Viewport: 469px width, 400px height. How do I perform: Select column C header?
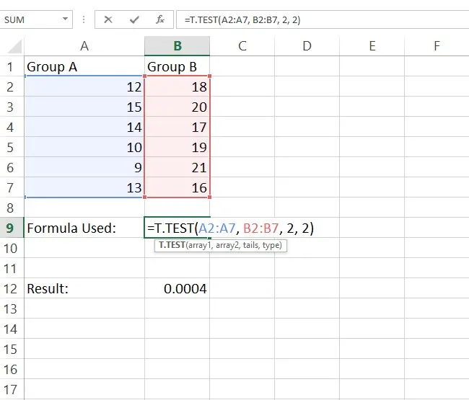pos(242,46)
